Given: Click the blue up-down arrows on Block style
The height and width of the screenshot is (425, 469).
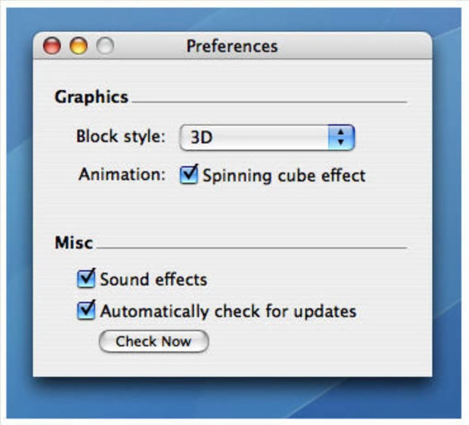Looking at the screenshot, I should (341, 138).
